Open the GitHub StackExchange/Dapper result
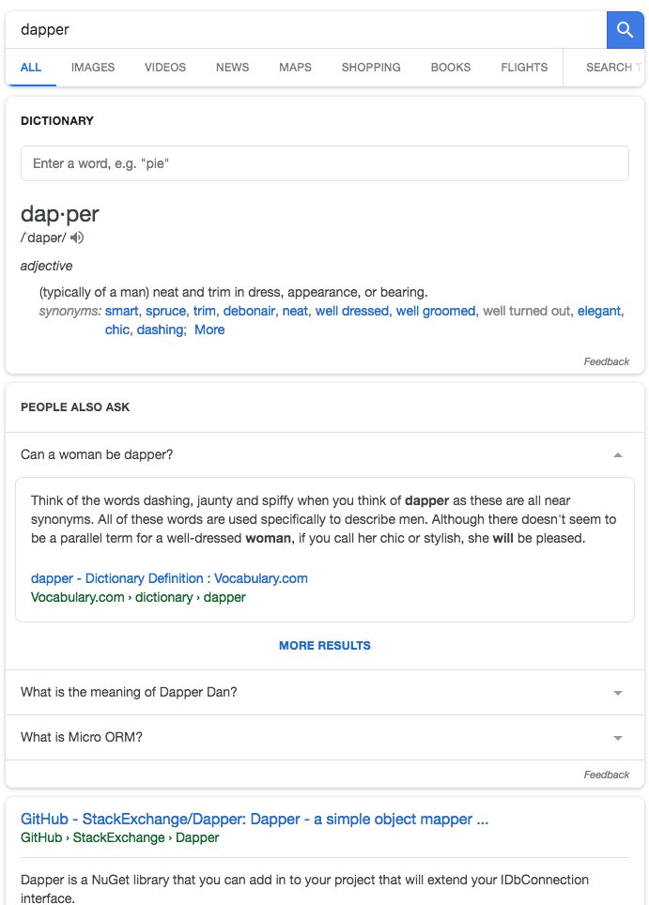 (254, 819)
